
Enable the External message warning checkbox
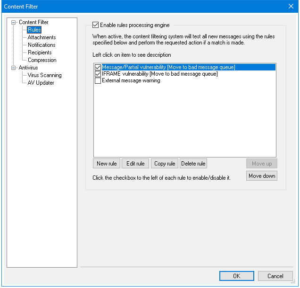pyautogui.click(x=98, y=81)
